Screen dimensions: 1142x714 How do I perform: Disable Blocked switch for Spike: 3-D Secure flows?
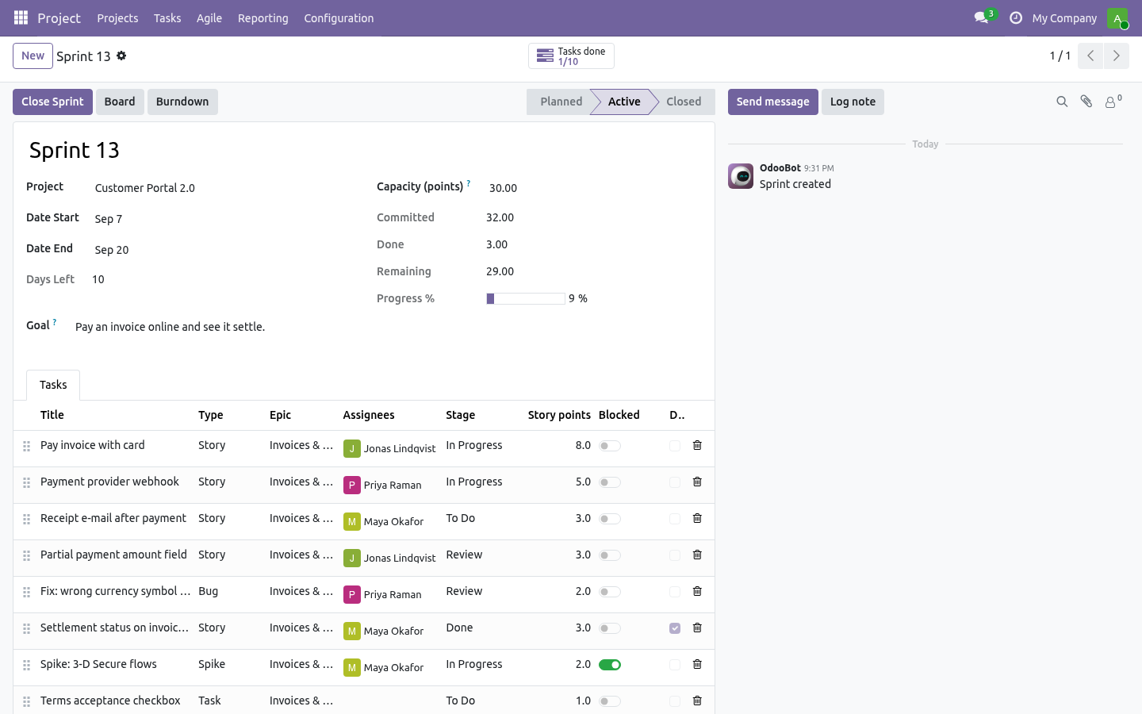tap(610, 665)
